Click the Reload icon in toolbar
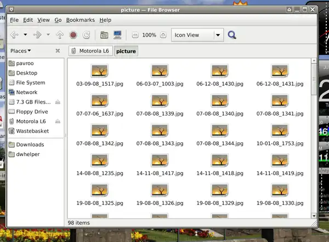This screenshot has height=242, width=329. 87,35
